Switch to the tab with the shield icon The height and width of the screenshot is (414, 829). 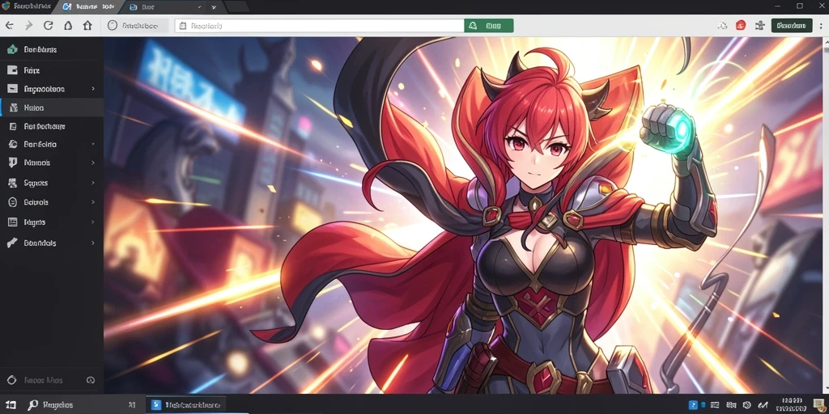coord(28,6)
